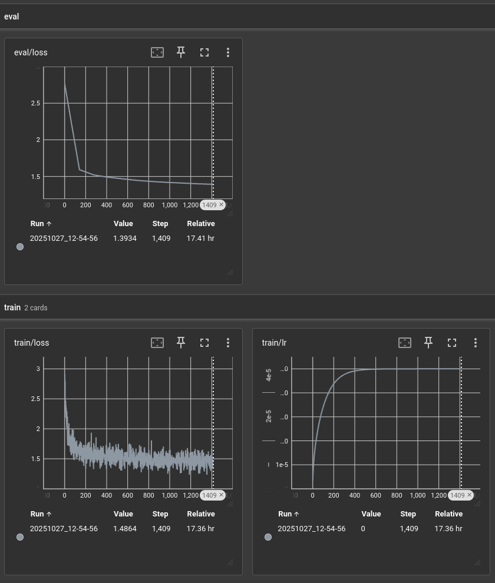Image resolution: width=495 pixels, height=583 pixels.
Task: Open train/lr card overflow menu
Action: tap(476, 343)
